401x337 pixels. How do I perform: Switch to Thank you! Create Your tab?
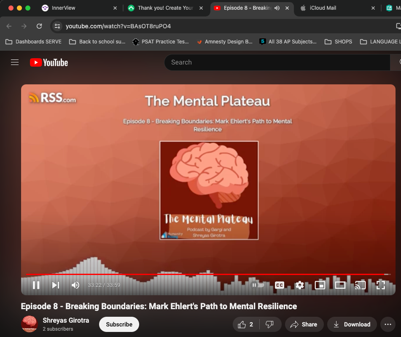(165, 8)
